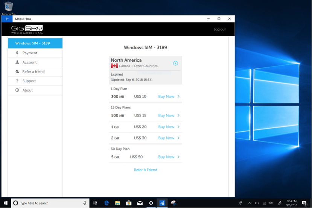Click the '30 Day Plan' label
The width and height of the screenshot is (312, 208).
point(120,149)
